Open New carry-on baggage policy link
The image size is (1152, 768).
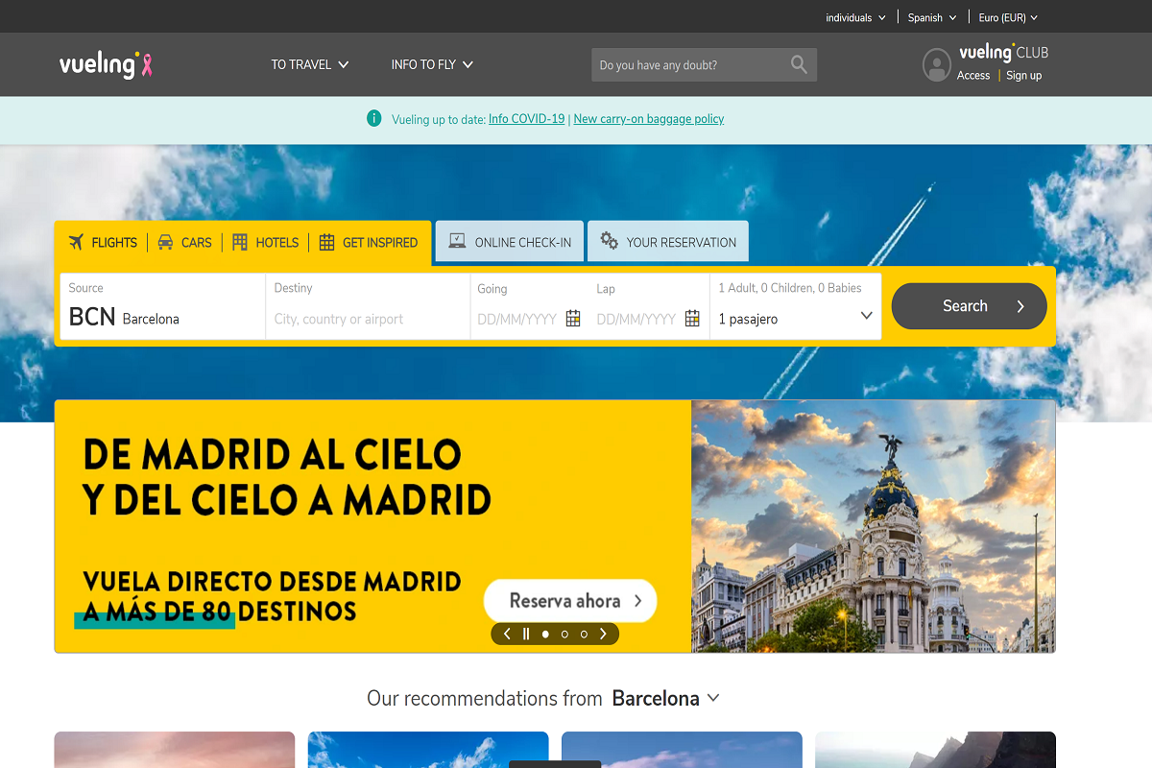pos(649,119)
